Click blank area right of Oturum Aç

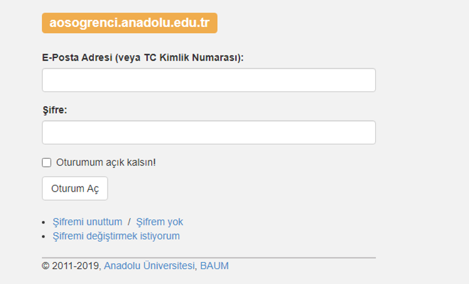238,189
